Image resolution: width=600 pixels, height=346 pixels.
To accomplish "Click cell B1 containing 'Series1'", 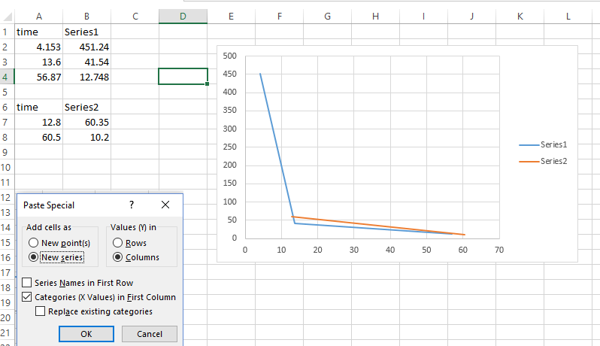I will coord(87,32).
